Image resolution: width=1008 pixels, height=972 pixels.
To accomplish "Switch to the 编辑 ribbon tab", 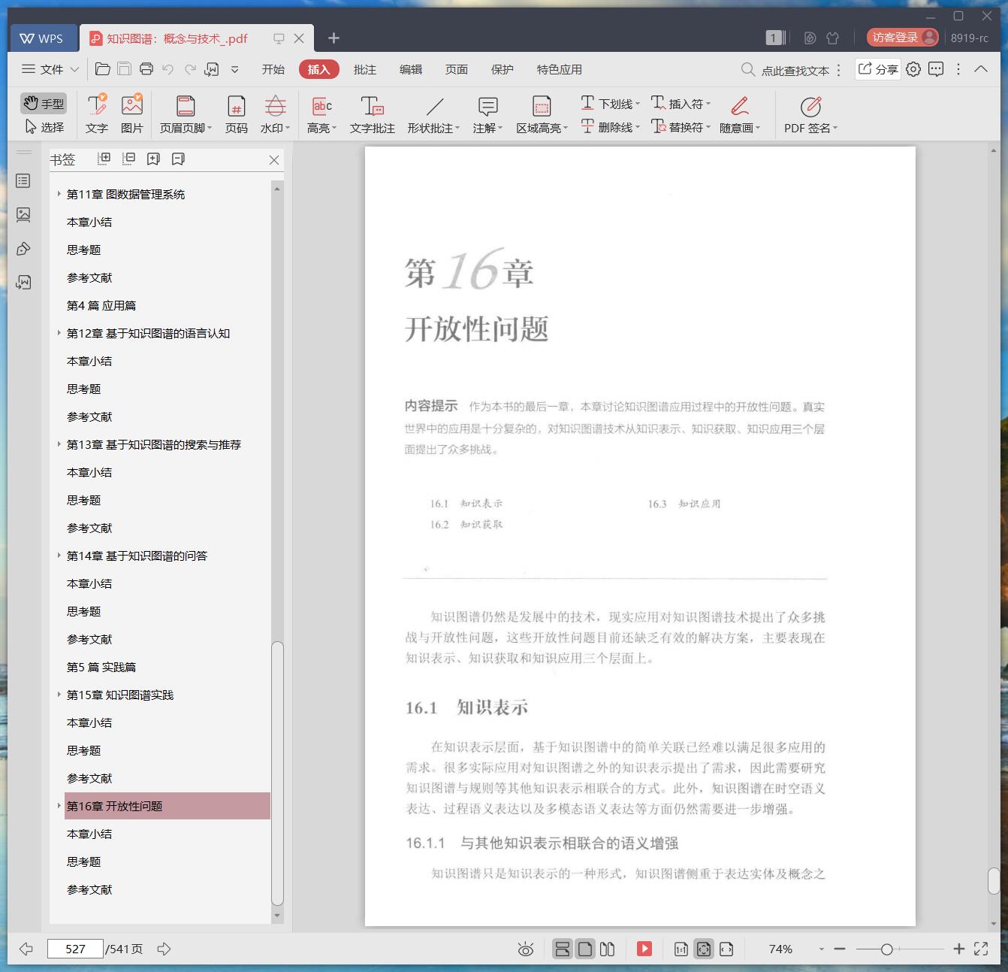I will [410, 69].
